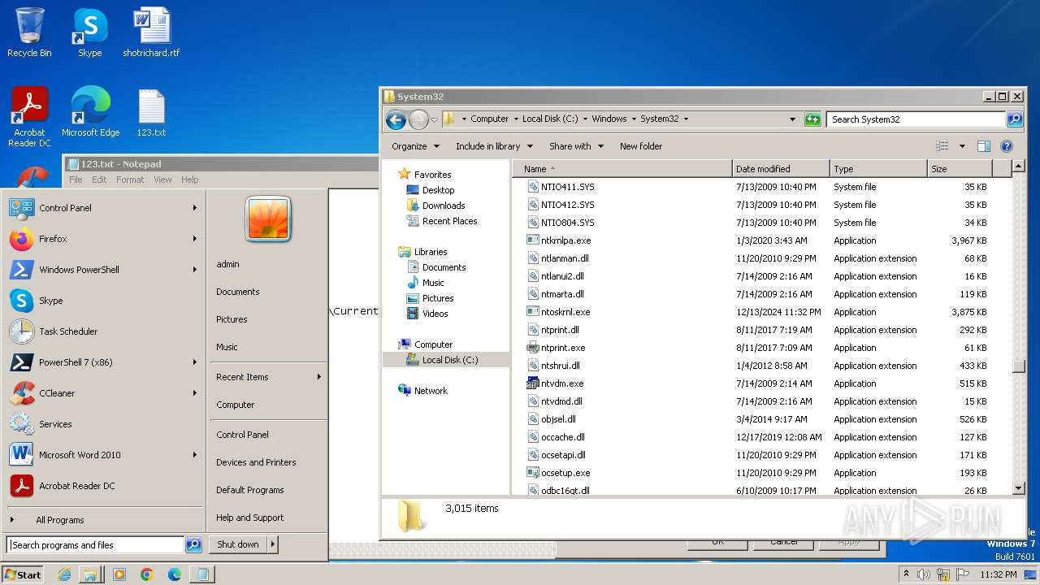Select Downloads in Favorites
Image resolution: width=1040 pixels, height=585 pixels.
[x=444, y=206]
